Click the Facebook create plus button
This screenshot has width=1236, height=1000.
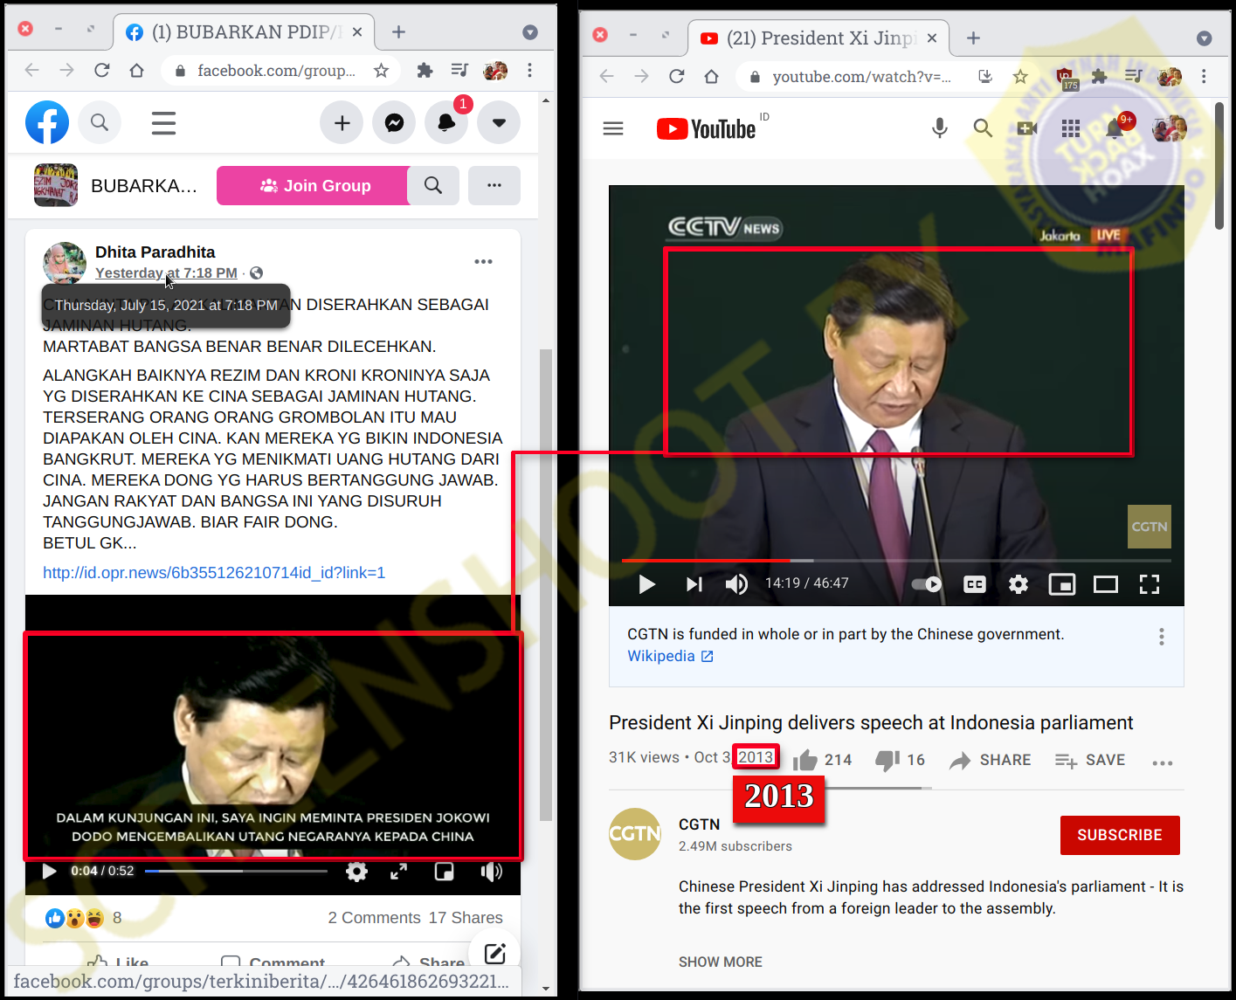(342, 123)
